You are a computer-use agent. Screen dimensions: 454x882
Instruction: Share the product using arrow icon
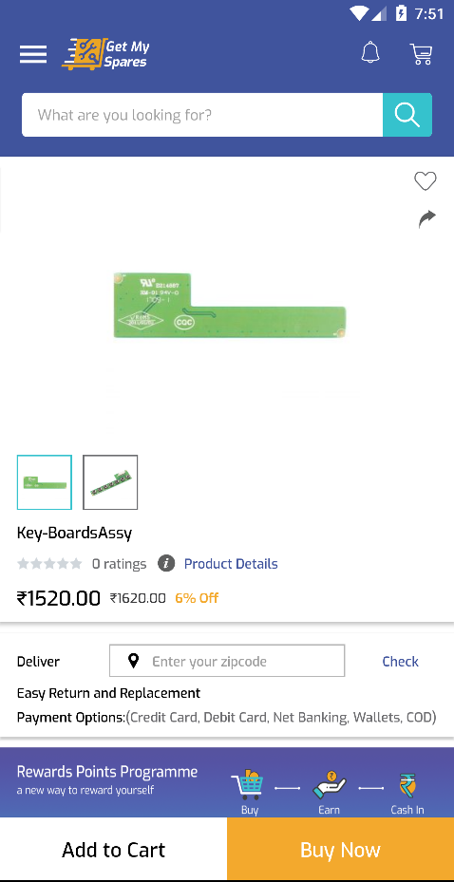(x=427, y=218)
